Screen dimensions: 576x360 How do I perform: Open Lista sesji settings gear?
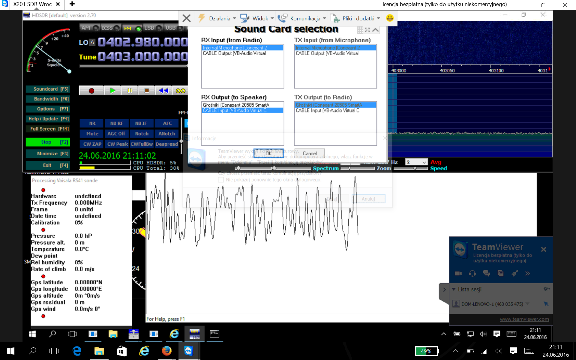pos(547,289)
